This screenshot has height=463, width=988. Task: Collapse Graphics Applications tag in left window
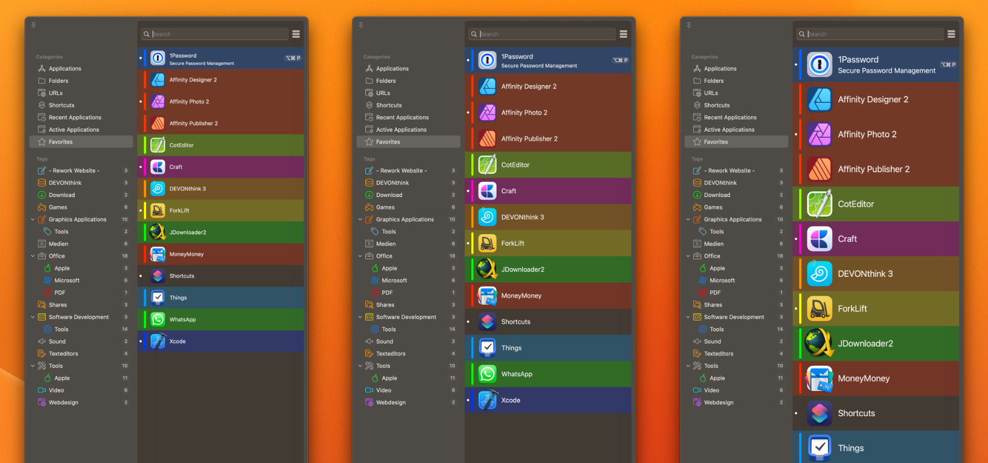33,219
